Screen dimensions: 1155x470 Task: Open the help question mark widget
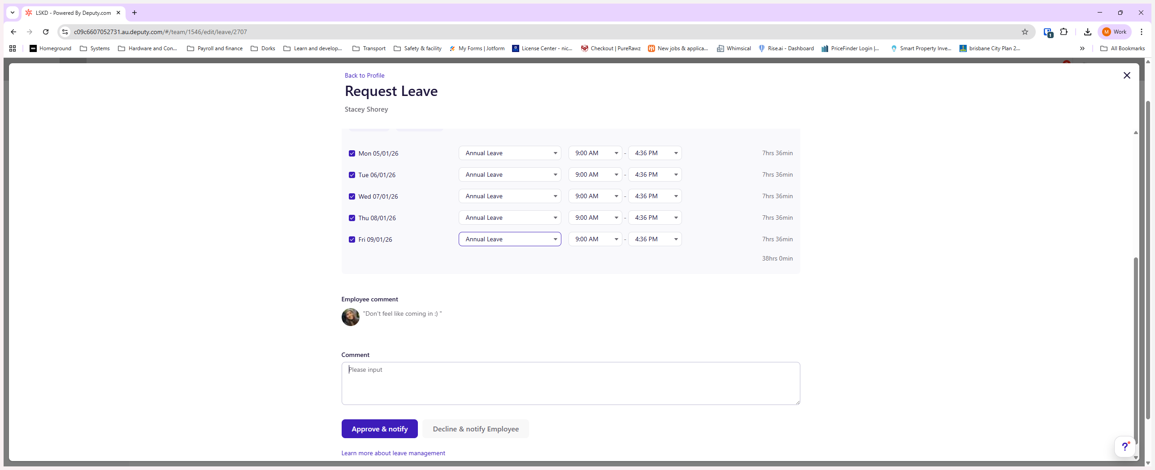pos(1125,446)
